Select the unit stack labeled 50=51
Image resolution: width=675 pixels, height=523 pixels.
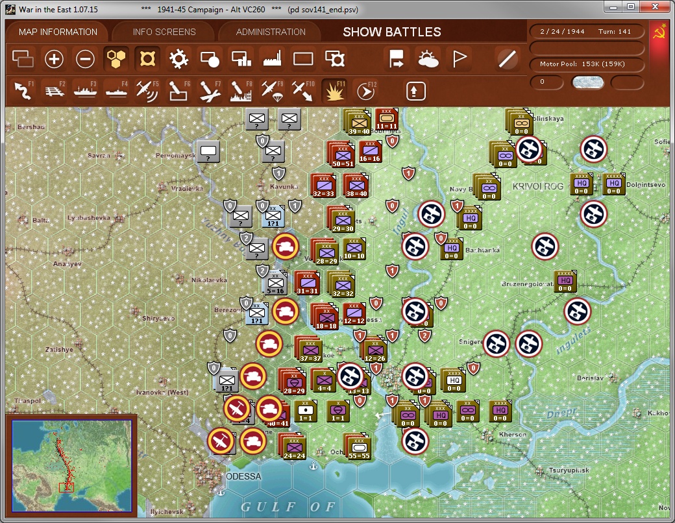point(341,155)
